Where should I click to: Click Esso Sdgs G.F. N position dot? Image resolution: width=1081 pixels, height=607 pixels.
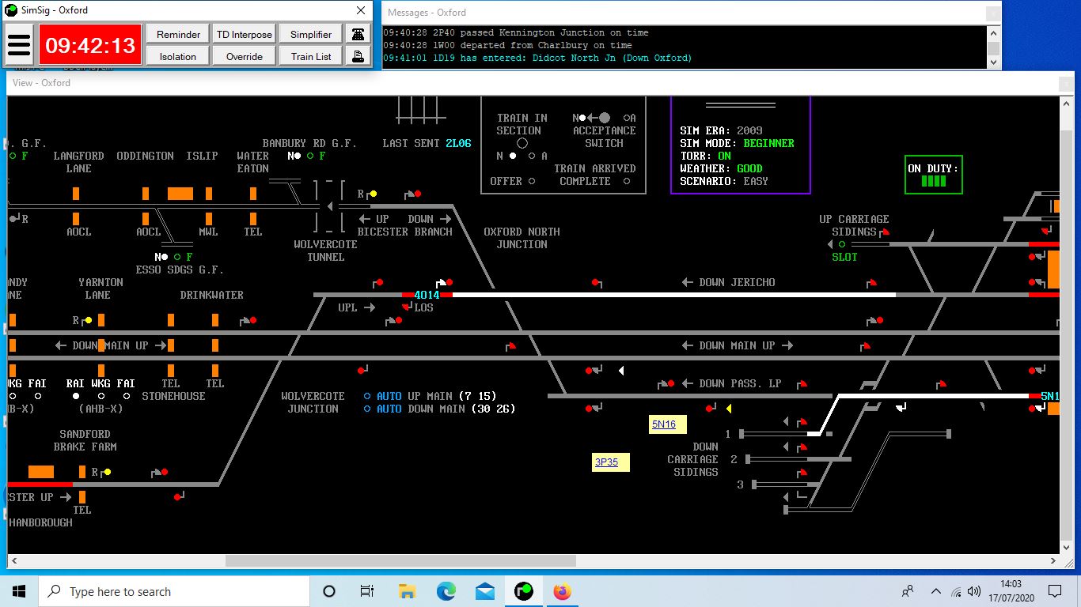click(165, 257)
